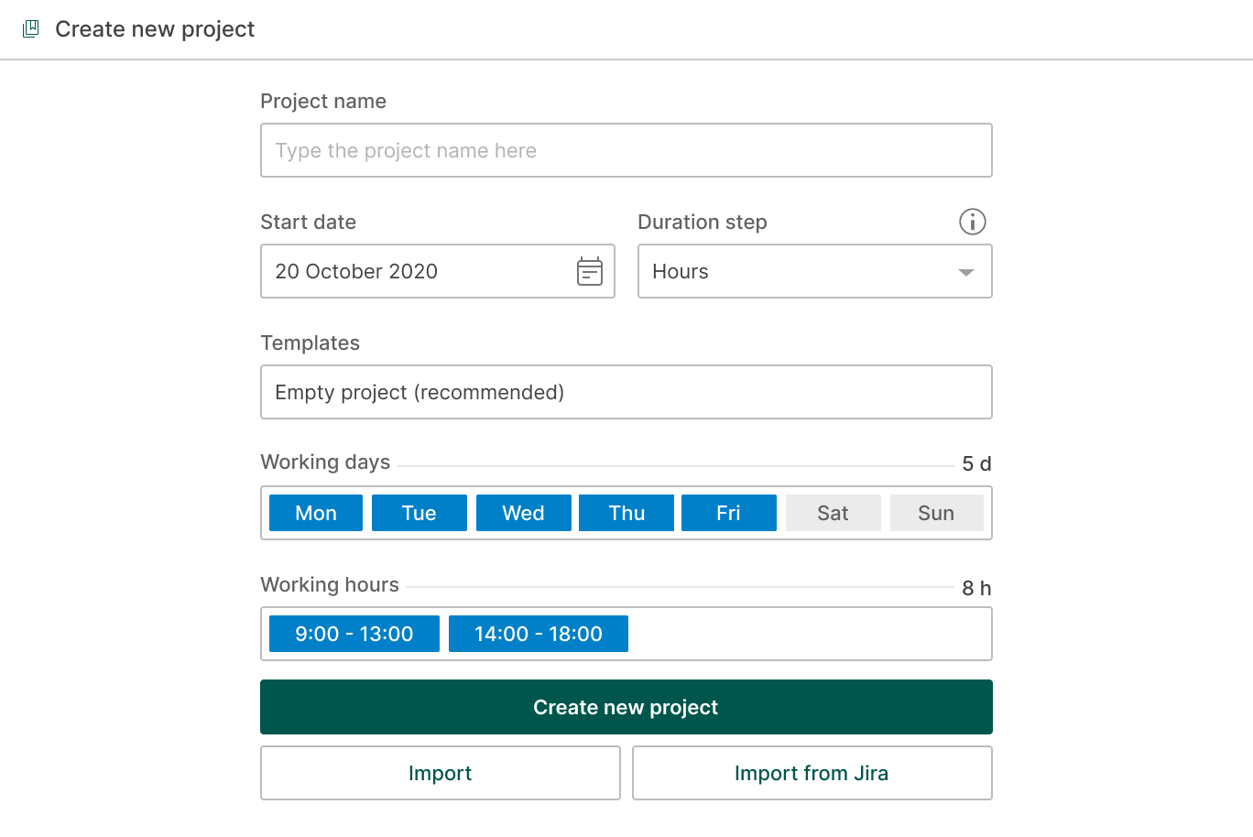Enable Saturday as a working day
This screenshot has height=837, width=1253.
(x=833, y=513)
